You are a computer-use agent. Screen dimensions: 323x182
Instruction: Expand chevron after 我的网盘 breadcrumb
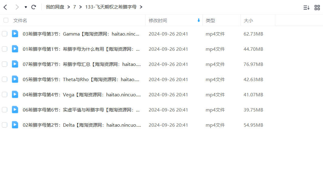pos(69,7)
